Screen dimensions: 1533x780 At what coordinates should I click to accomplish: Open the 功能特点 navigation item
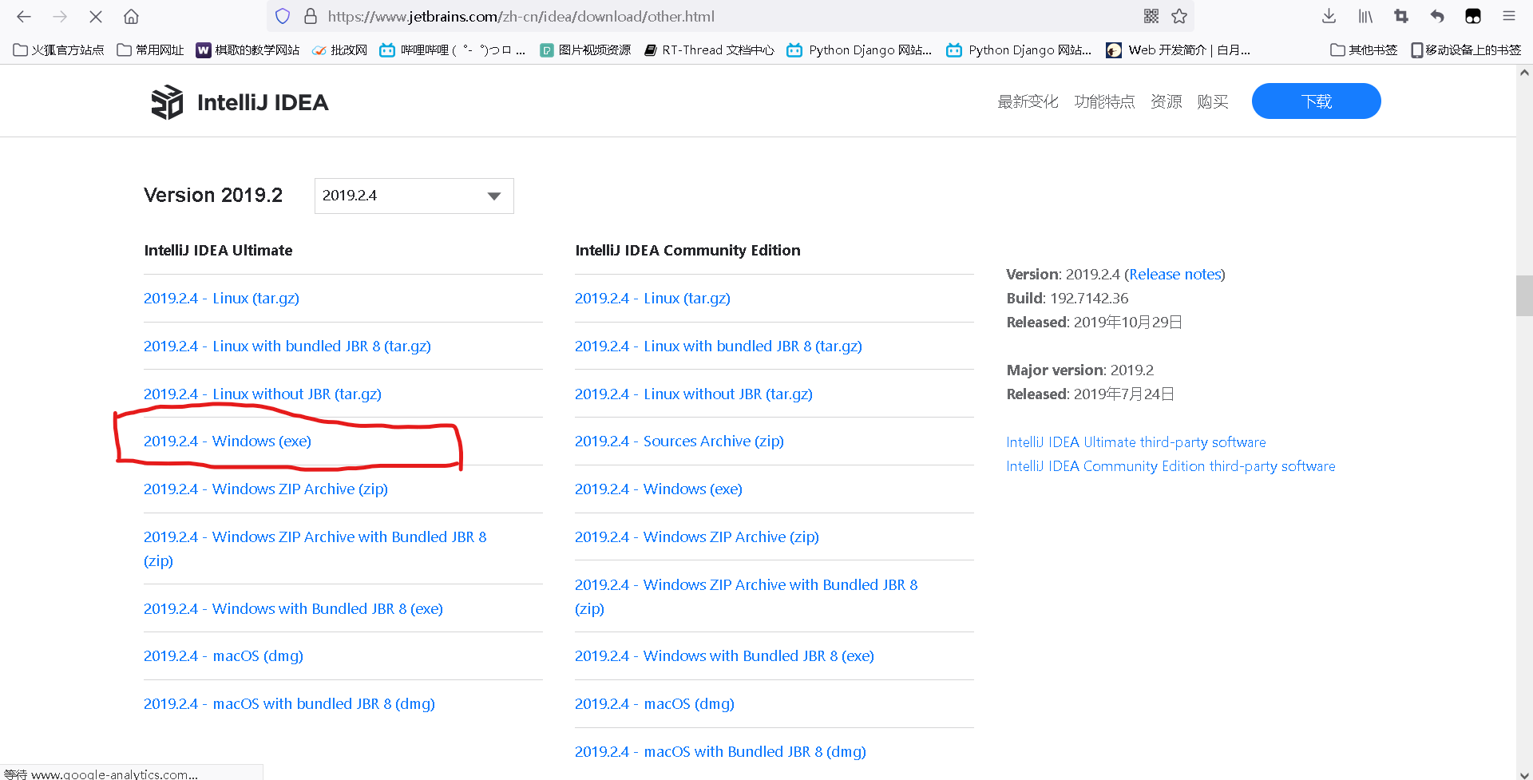(x=1104, y=101)
